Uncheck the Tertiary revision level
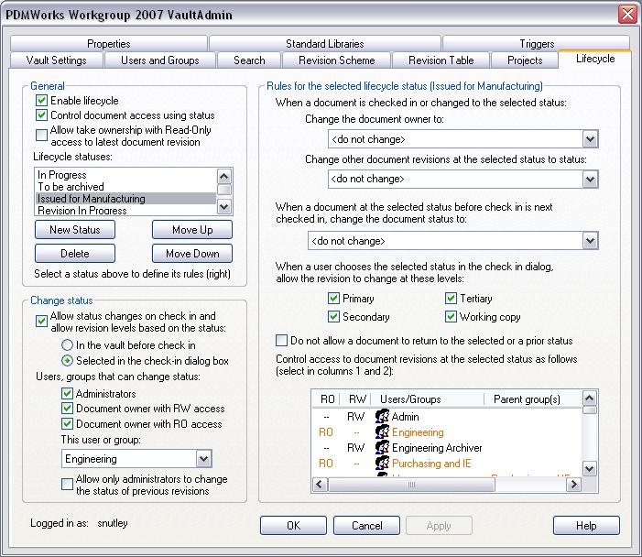The height and width of the screenshot is (557, 642). click(451, 298)
